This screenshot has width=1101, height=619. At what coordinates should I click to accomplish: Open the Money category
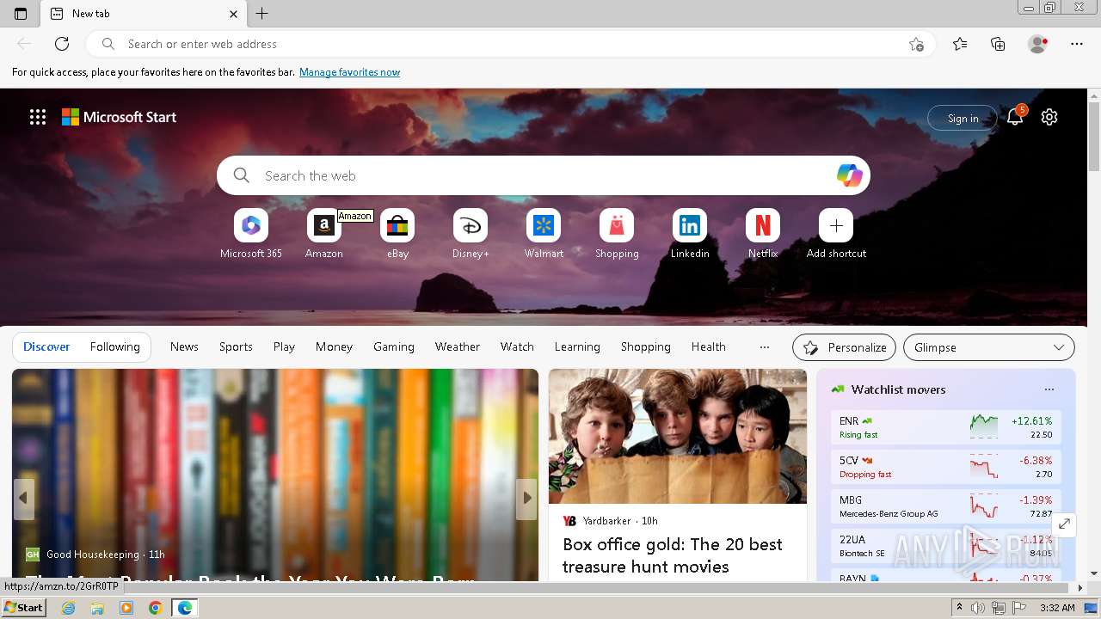(334, 346)
